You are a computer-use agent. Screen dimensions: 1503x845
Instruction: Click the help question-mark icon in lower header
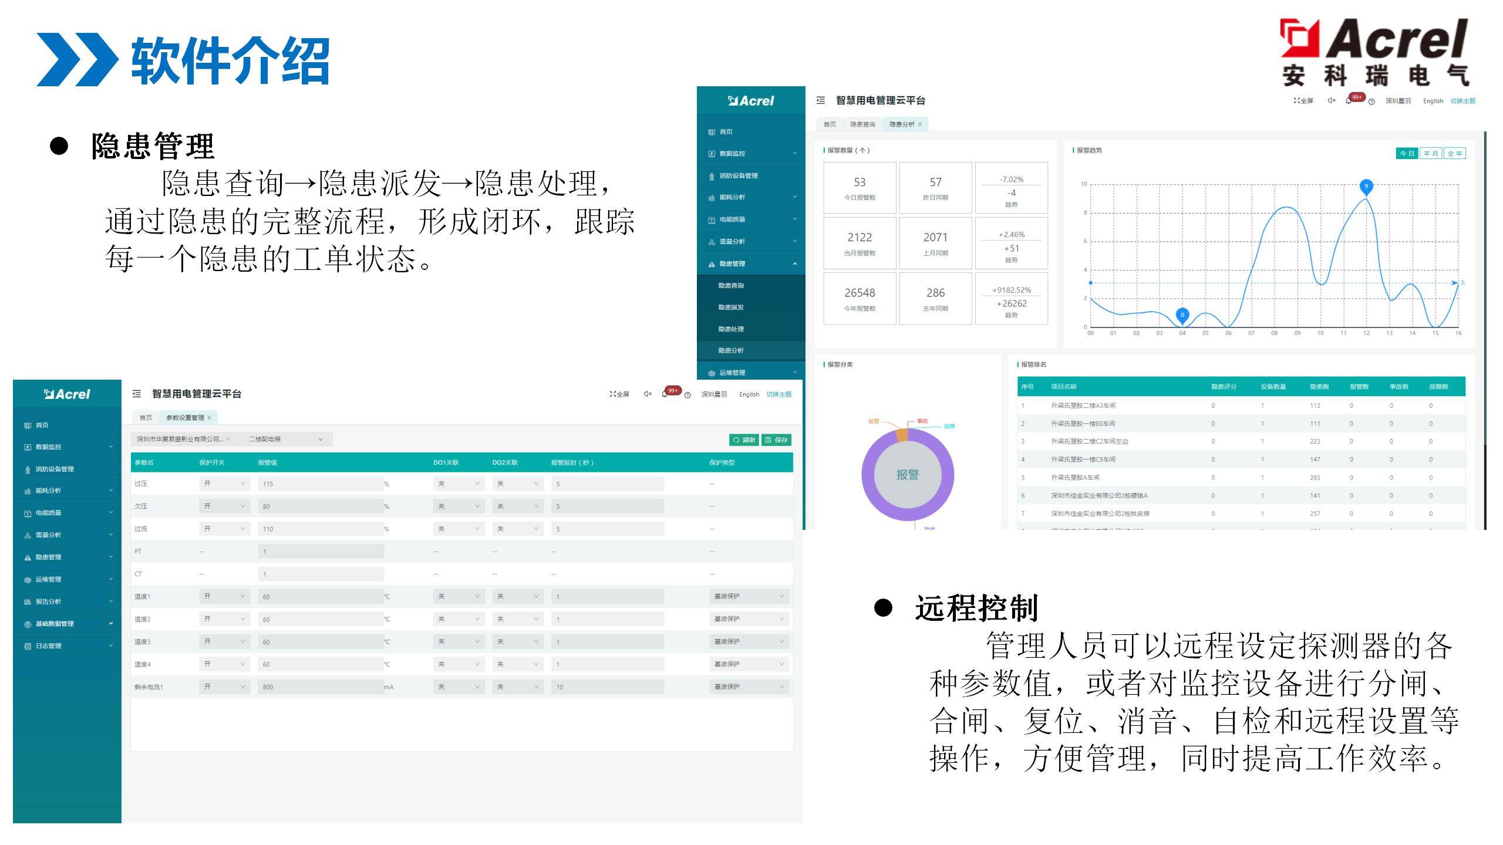click(x=688, y=395)
